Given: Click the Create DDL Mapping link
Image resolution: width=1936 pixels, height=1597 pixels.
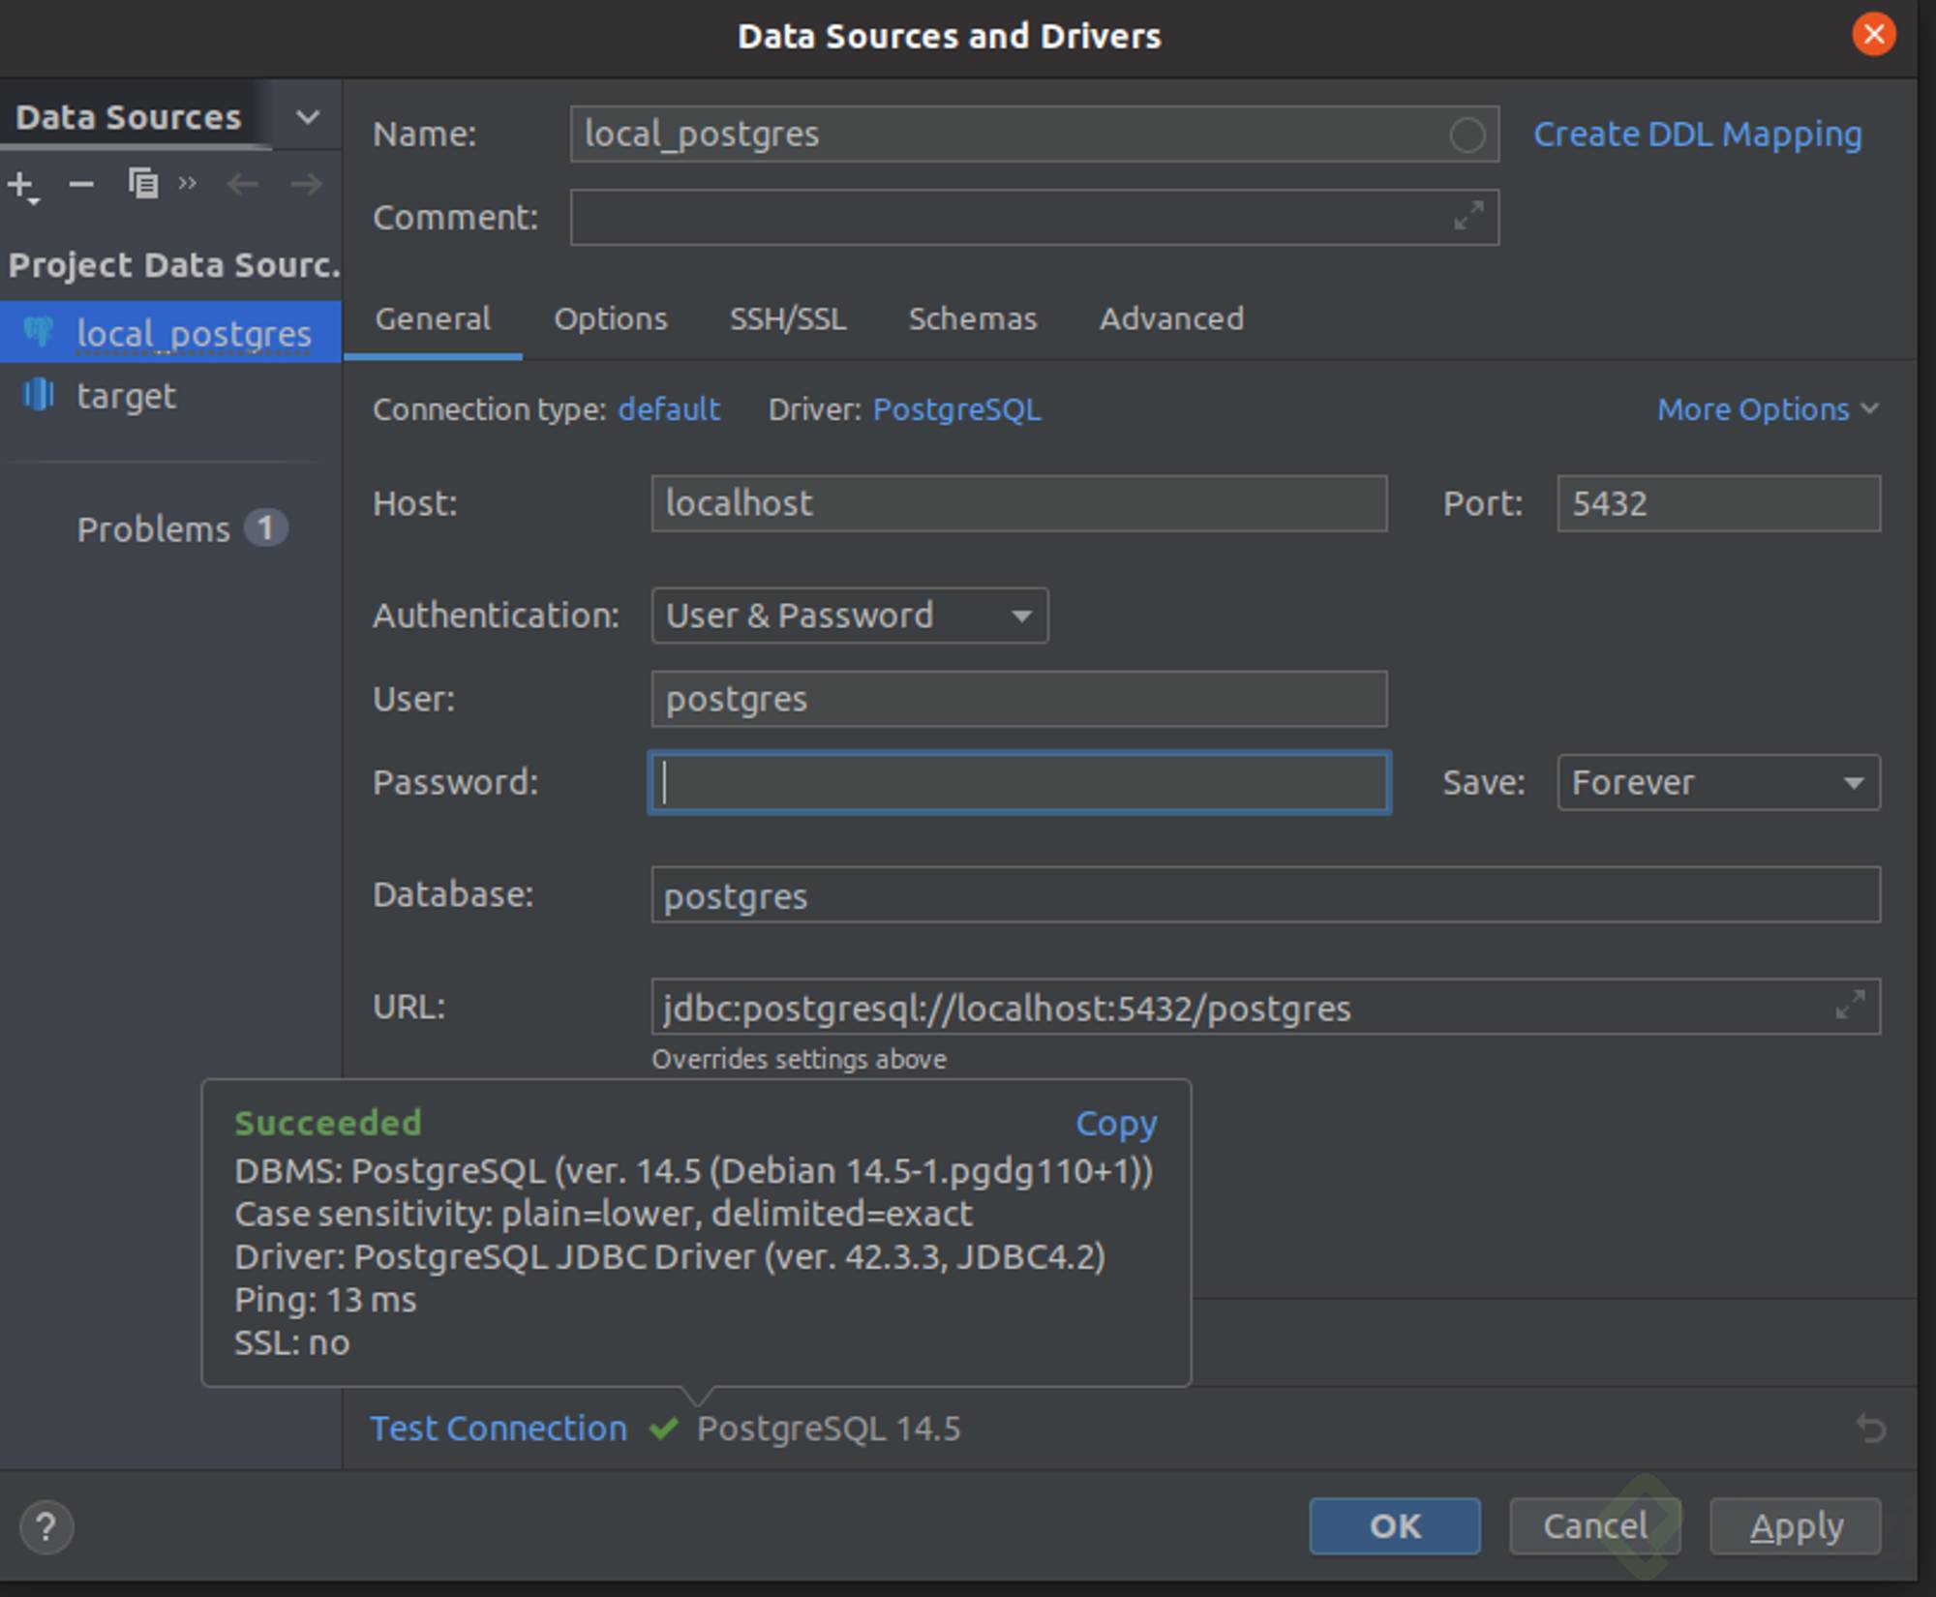Looking at the screenshot, I should pos(1697,134).
